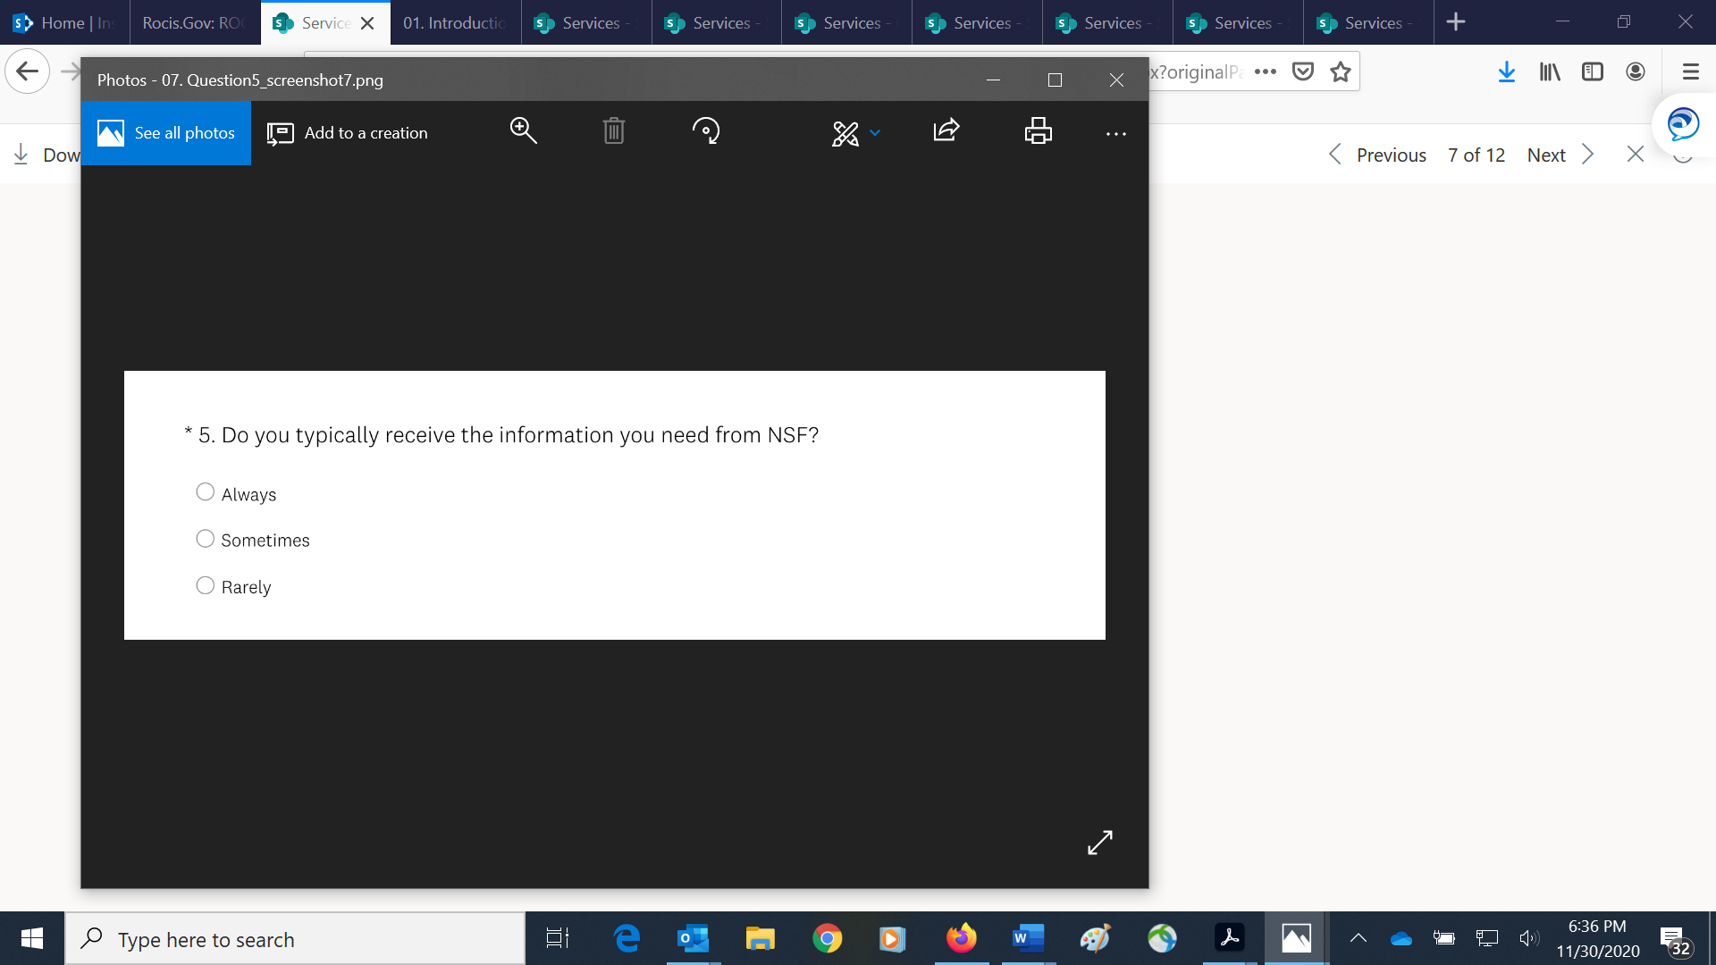Select the Always radio button
This screenshot has width=1716, height=965.
click(x=205, y=492)
